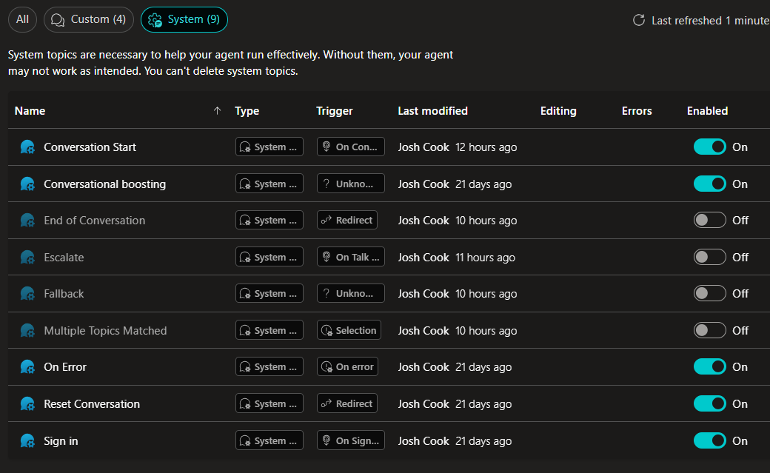
Task: Sort by the Name column header
Action: [30, 111]
